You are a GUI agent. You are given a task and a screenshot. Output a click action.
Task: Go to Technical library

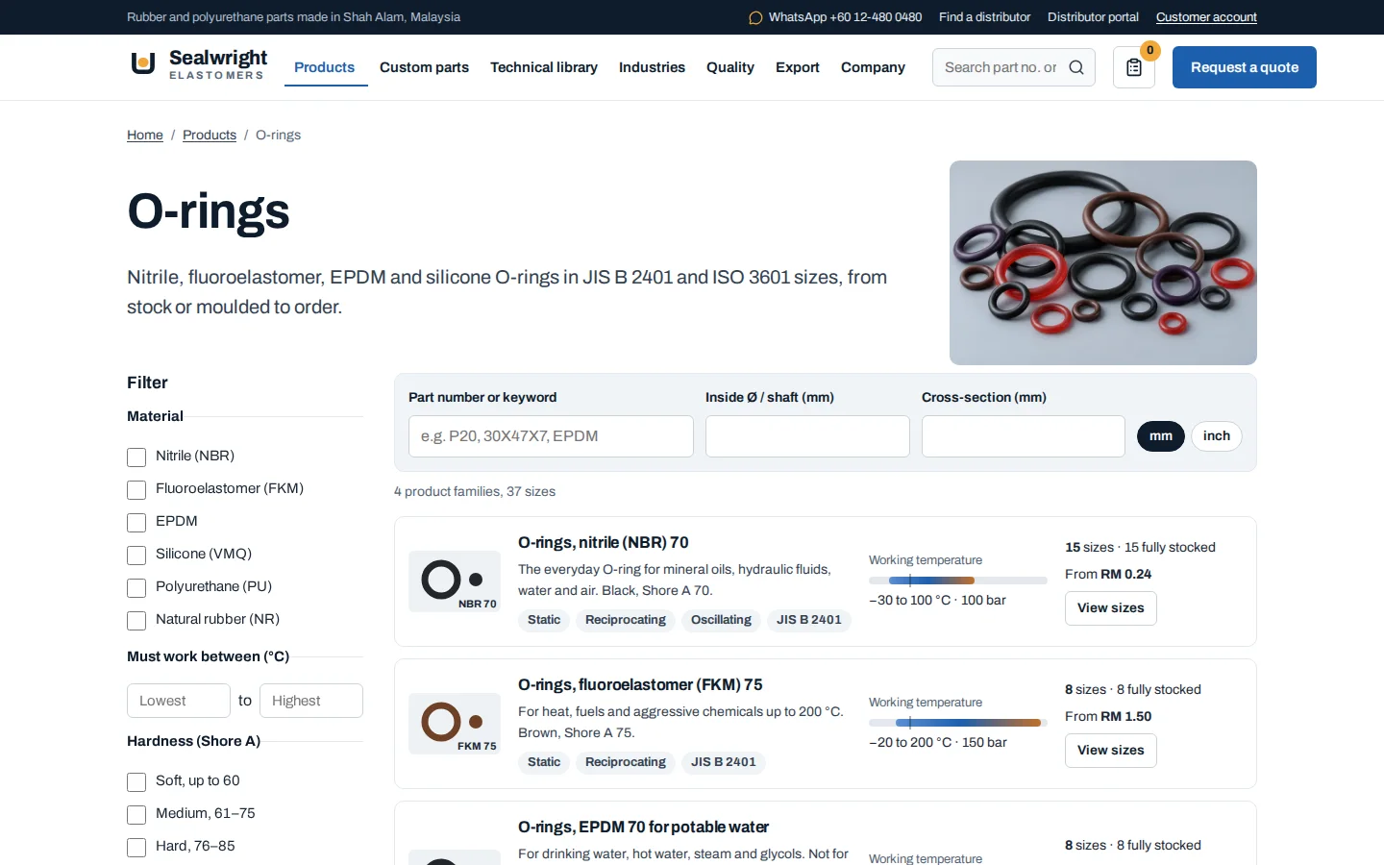tap(544, 67)
